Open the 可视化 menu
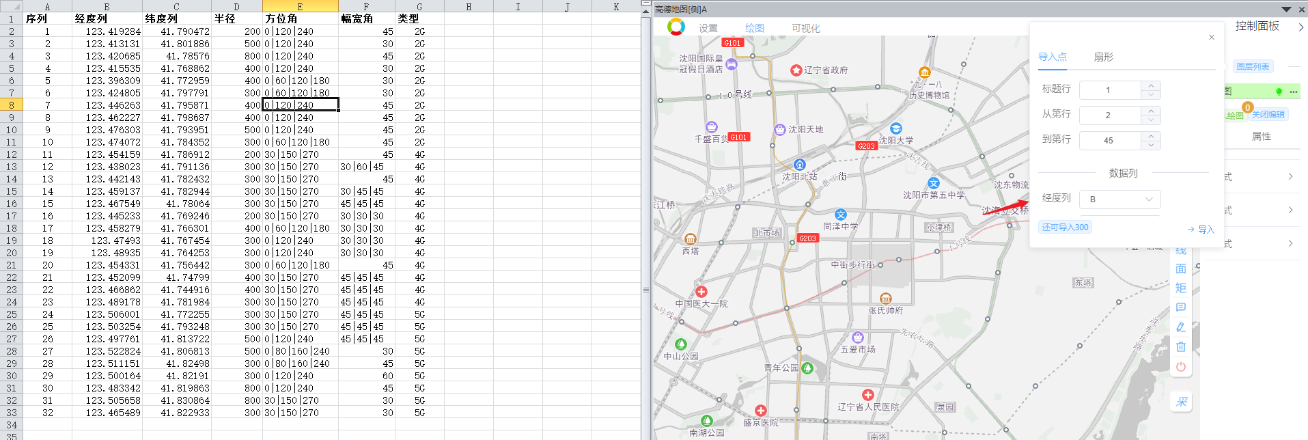 click(805, 28)
